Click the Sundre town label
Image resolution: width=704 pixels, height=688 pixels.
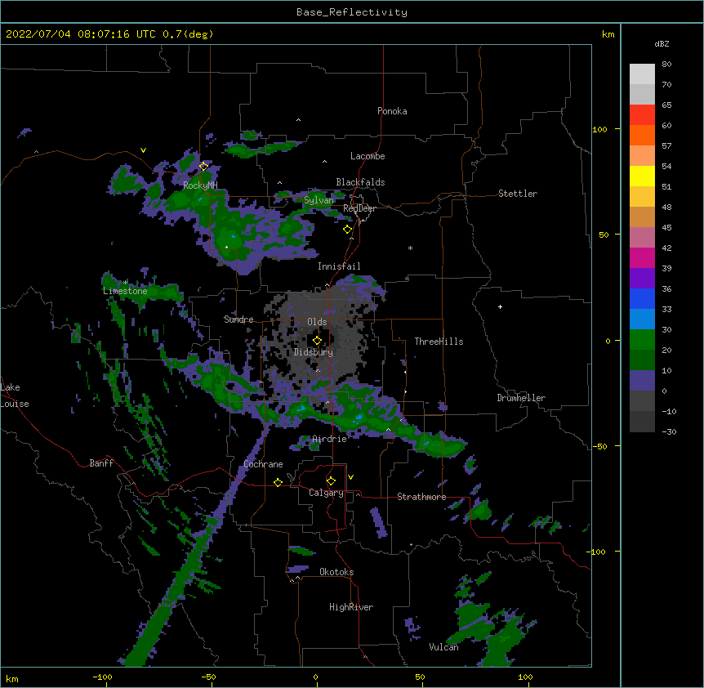(238, 319)
